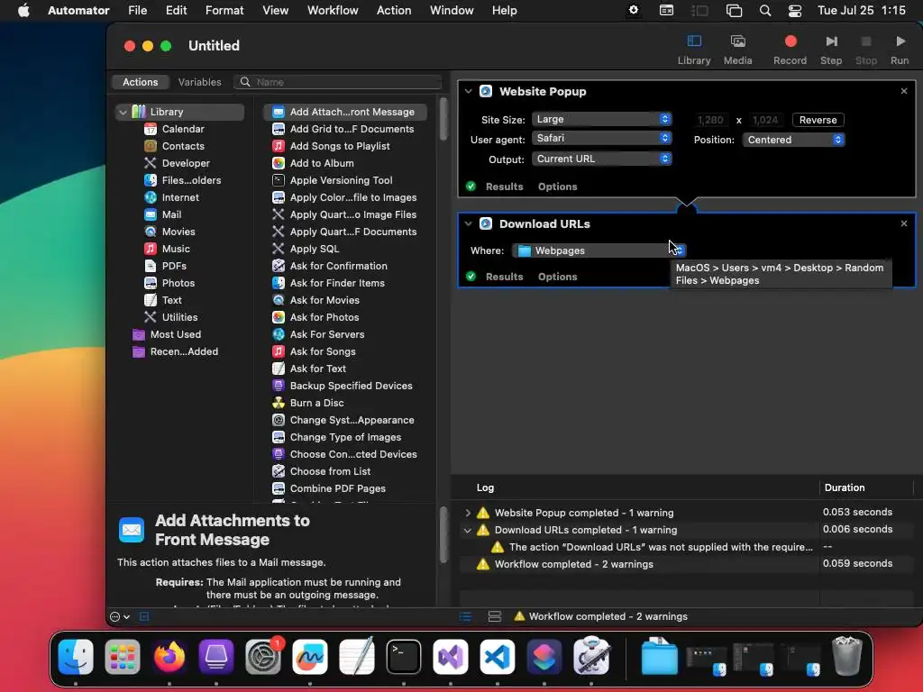Open the Site Size dropdown
The width and height of the screenshot is (923, 692).
click(x=601, y=119)
